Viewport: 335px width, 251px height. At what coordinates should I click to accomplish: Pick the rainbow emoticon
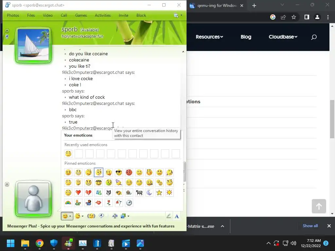[x=68, y=203]
